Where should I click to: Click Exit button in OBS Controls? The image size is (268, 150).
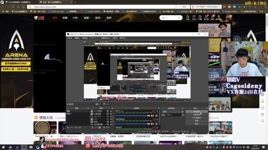coord(197,124)
